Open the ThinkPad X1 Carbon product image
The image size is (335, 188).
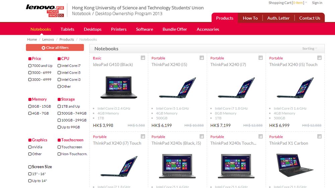294,165
